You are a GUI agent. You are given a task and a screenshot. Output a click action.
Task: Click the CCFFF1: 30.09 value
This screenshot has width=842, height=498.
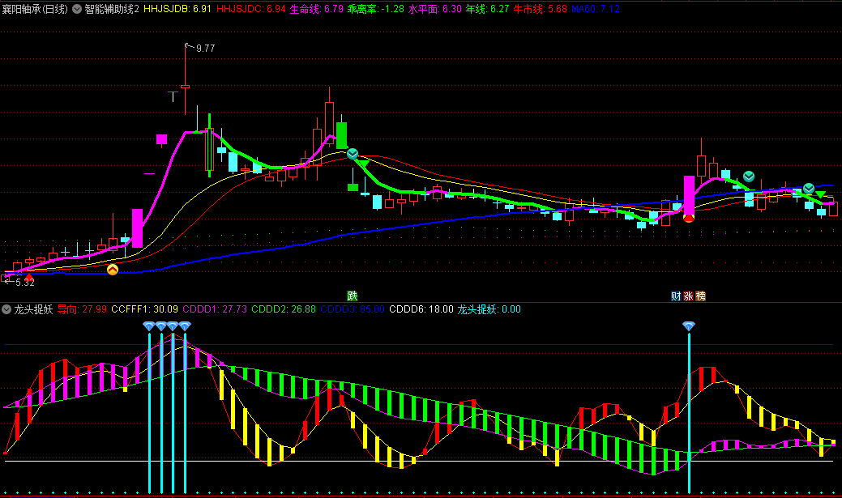144,309
